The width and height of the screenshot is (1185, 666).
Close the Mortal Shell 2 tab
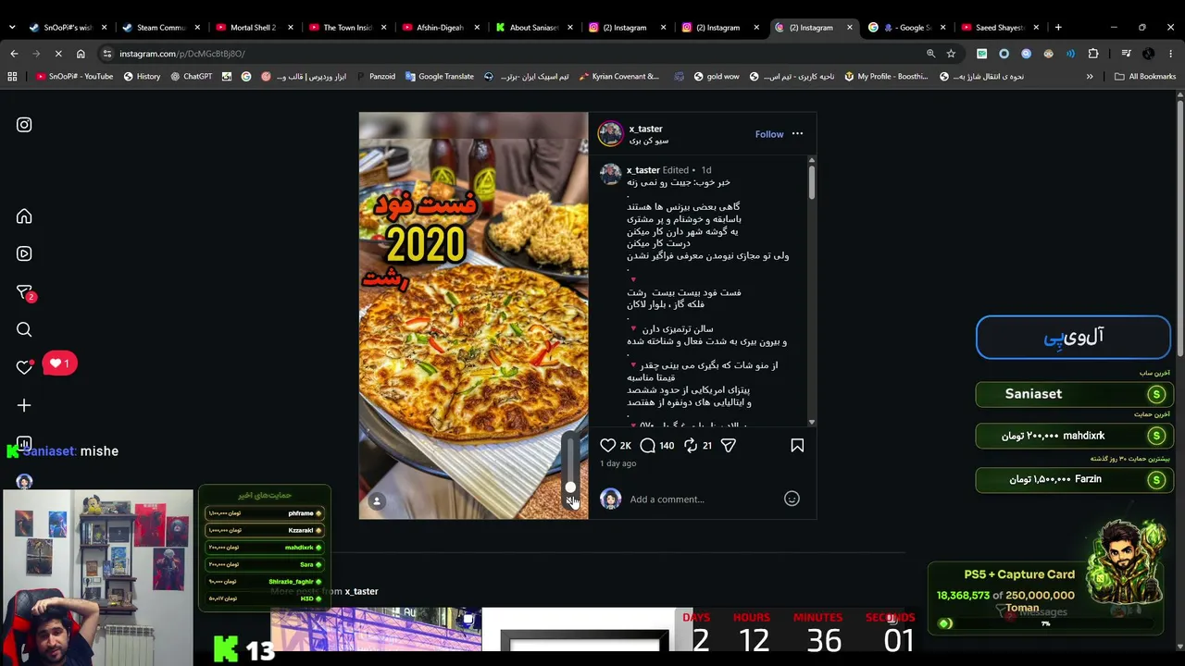[291, 28]
